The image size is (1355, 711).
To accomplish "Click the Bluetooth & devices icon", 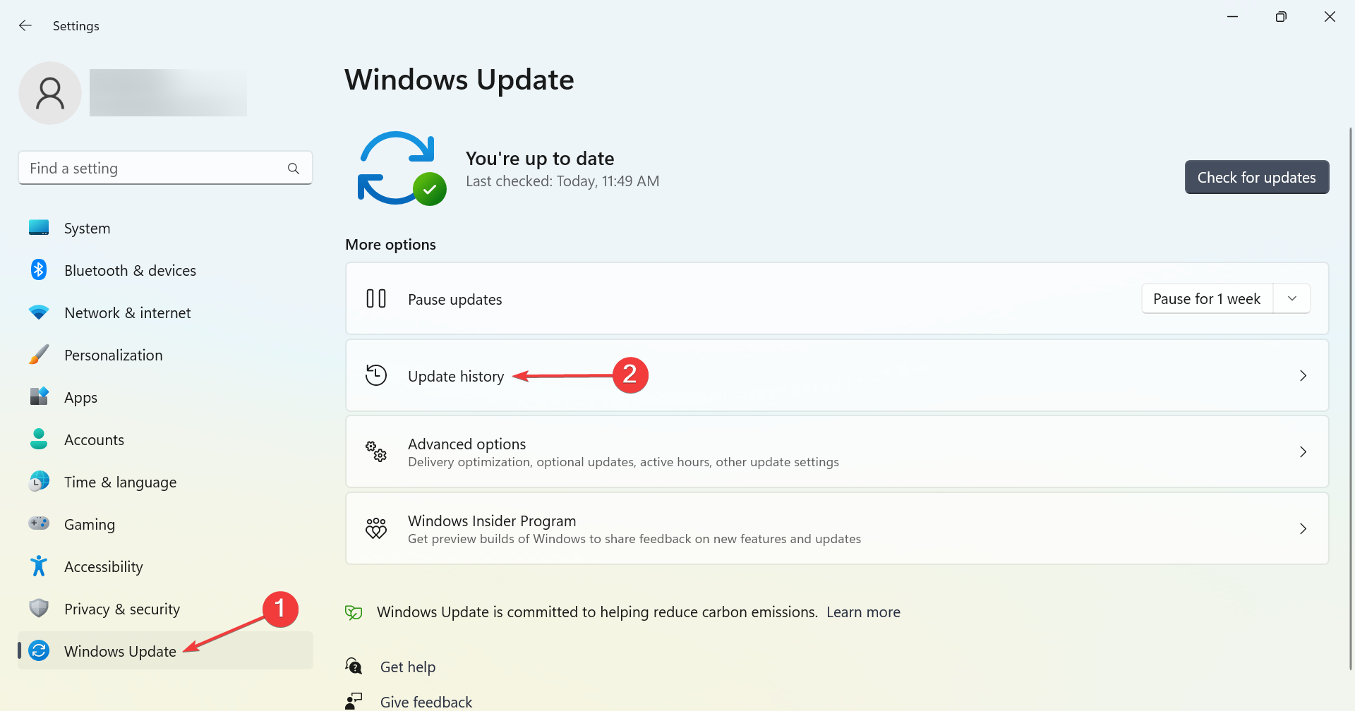I will pos(39,270).
